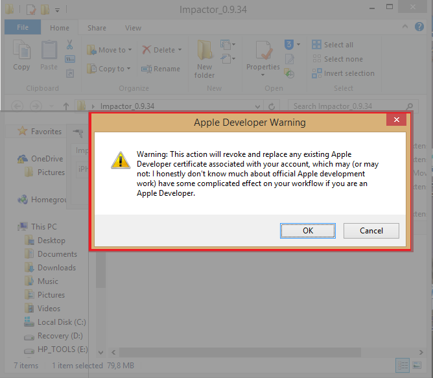Click Select none
This screenshot has height=378, width=433.
pos(337,59)
